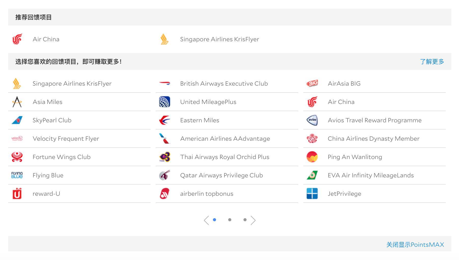Select the Fortune Wings Club logo
Image resolution: width=459 pixels, height=260 pixels.
click(17, 157)
